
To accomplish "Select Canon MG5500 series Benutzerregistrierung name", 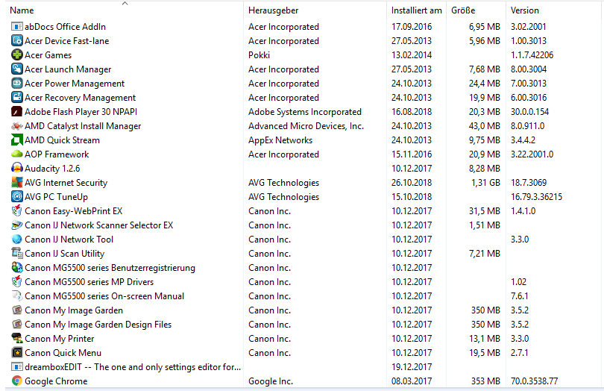I will (110, 268).
